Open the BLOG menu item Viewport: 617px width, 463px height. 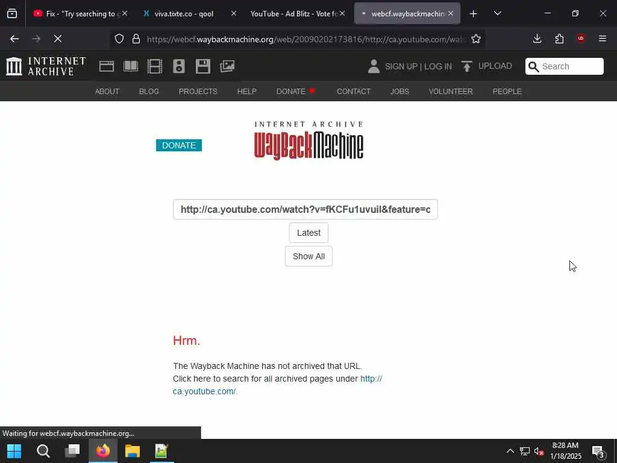point(149,92)
